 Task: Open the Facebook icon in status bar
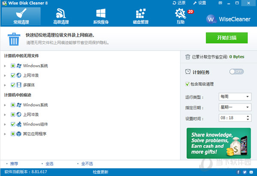point(238,172)
